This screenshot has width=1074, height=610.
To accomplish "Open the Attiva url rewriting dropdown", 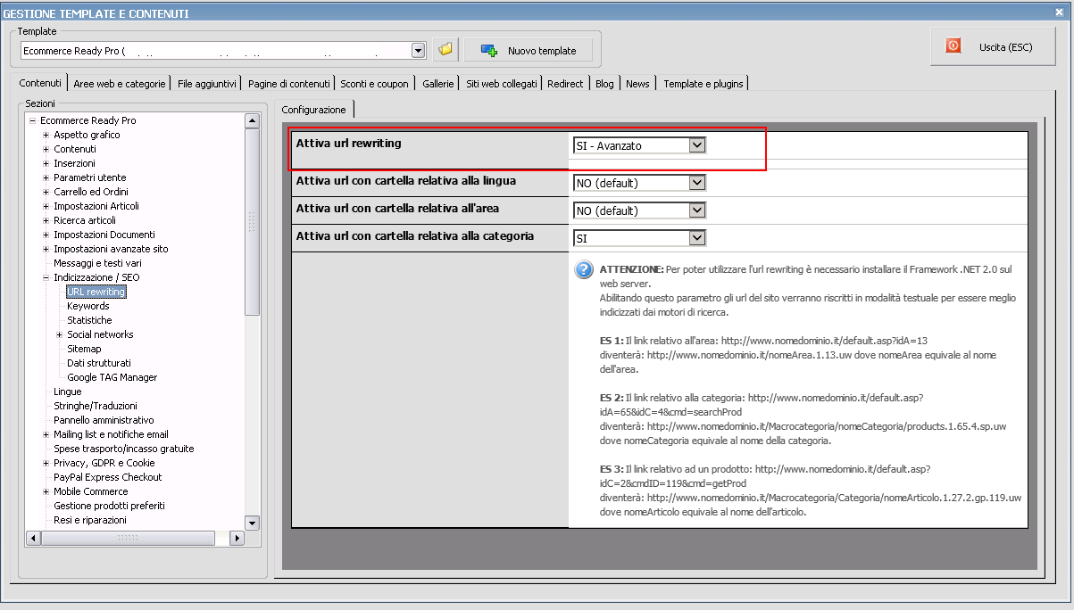I will coord(697,145).
